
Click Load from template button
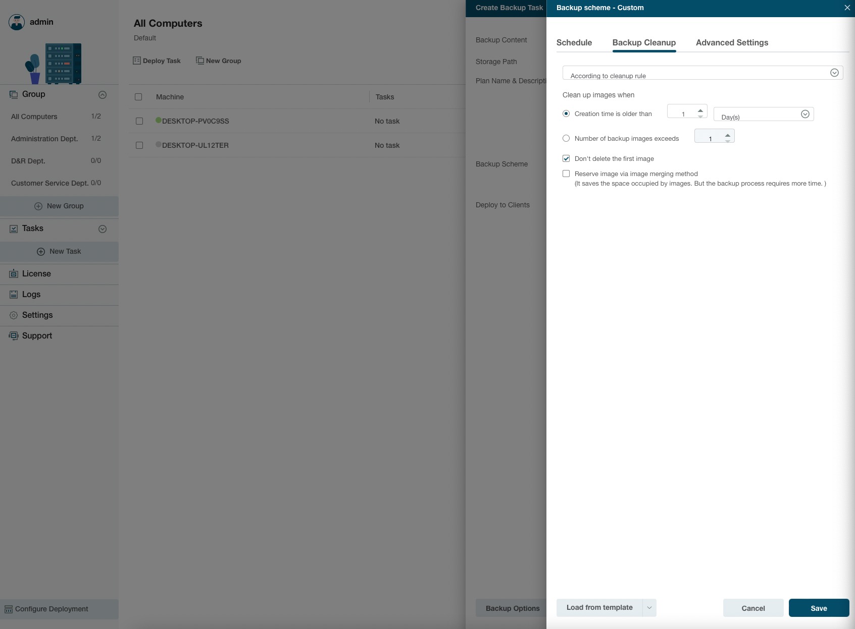[x=599, y=608]
